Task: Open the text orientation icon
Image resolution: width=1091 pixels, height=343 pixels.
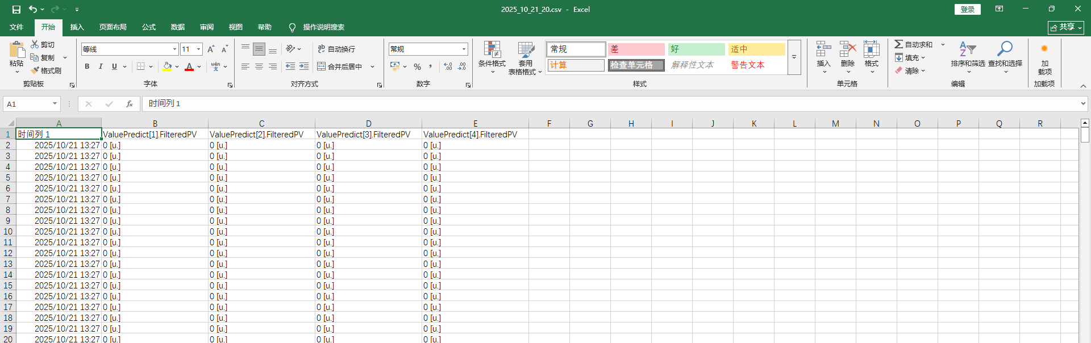Action: tap(290, 49)
